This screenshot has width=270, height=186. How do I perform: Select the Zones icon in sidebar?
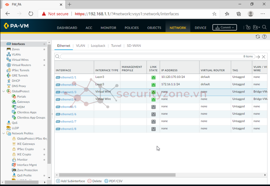click(x=9, y=49)
